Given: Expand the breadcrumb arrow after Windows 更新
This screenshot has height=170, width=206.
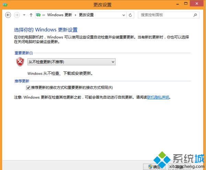Looking at the screenshot, I should [76, 15].
